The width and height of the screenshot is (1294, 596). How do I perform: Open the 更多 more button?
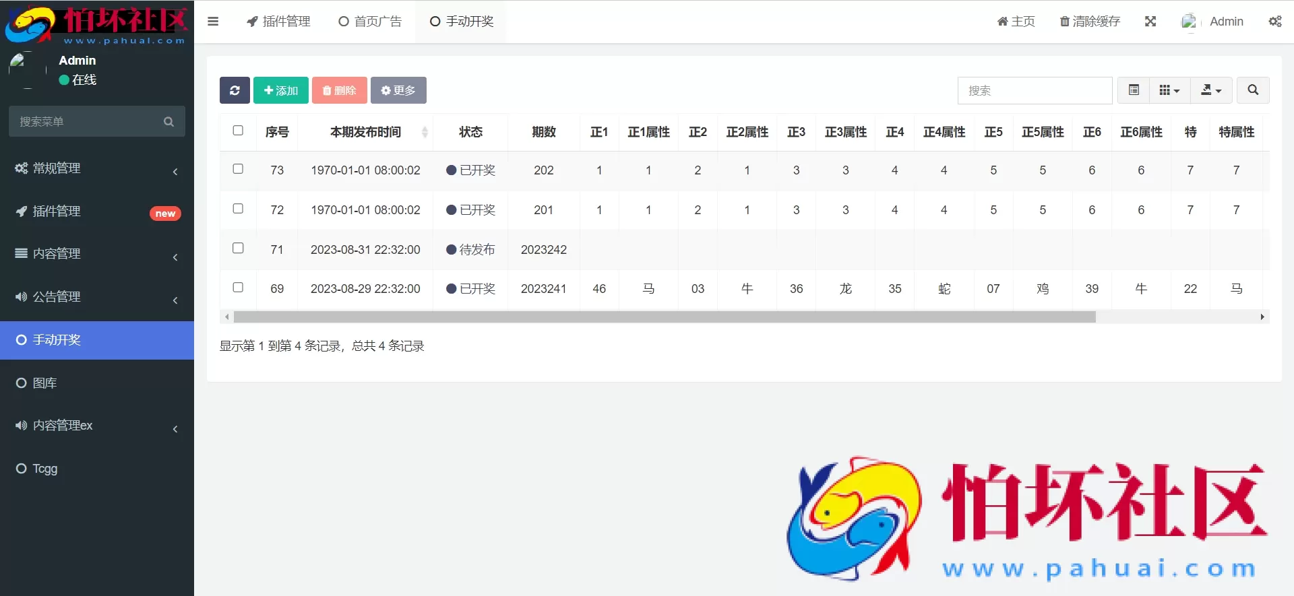pyautogui.click(x=398, y=90)
